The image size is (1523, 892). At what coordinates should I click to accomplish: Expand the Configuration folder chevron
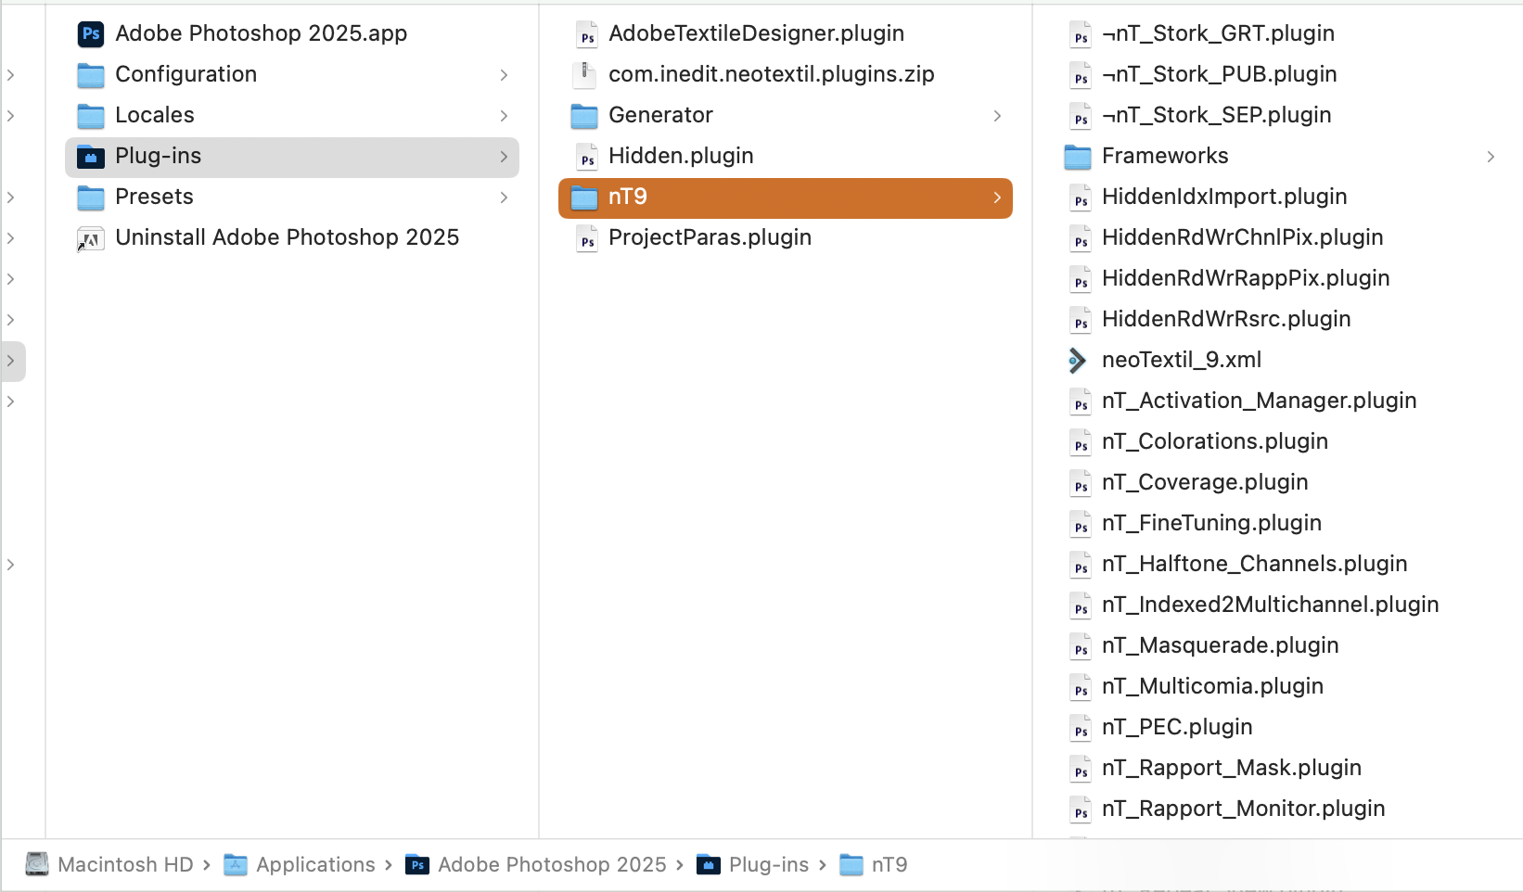(504, 75)
